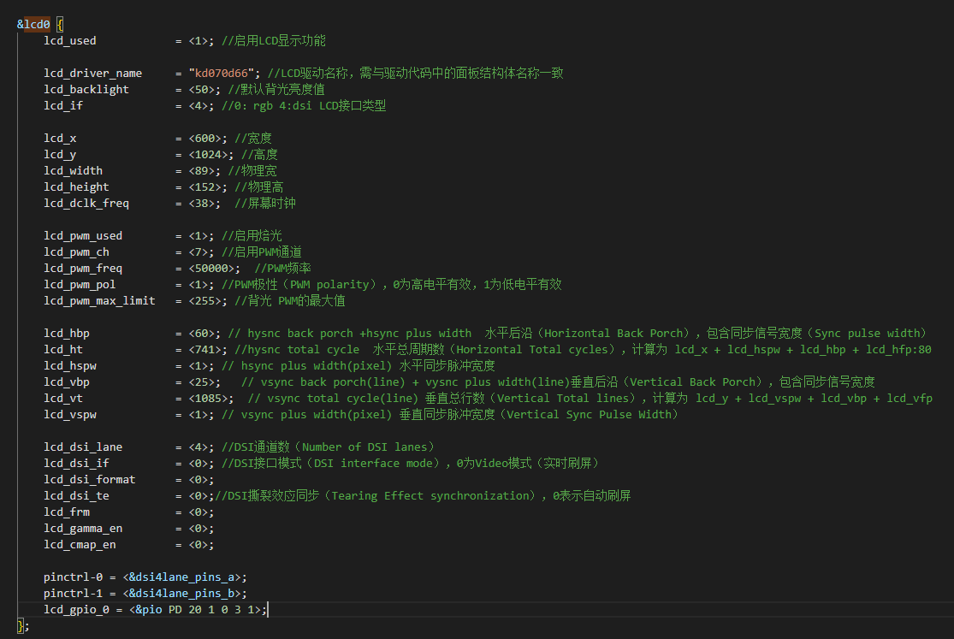Screen dimensions: 954x639
Task: Click the "DSI interface mode" comment
Action: (x=373, y=463)
